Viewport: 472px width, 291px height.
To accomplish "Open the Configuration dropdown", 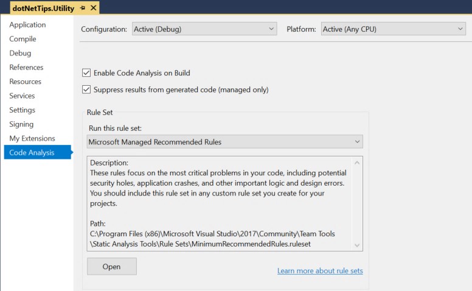I will click(204, 29).
